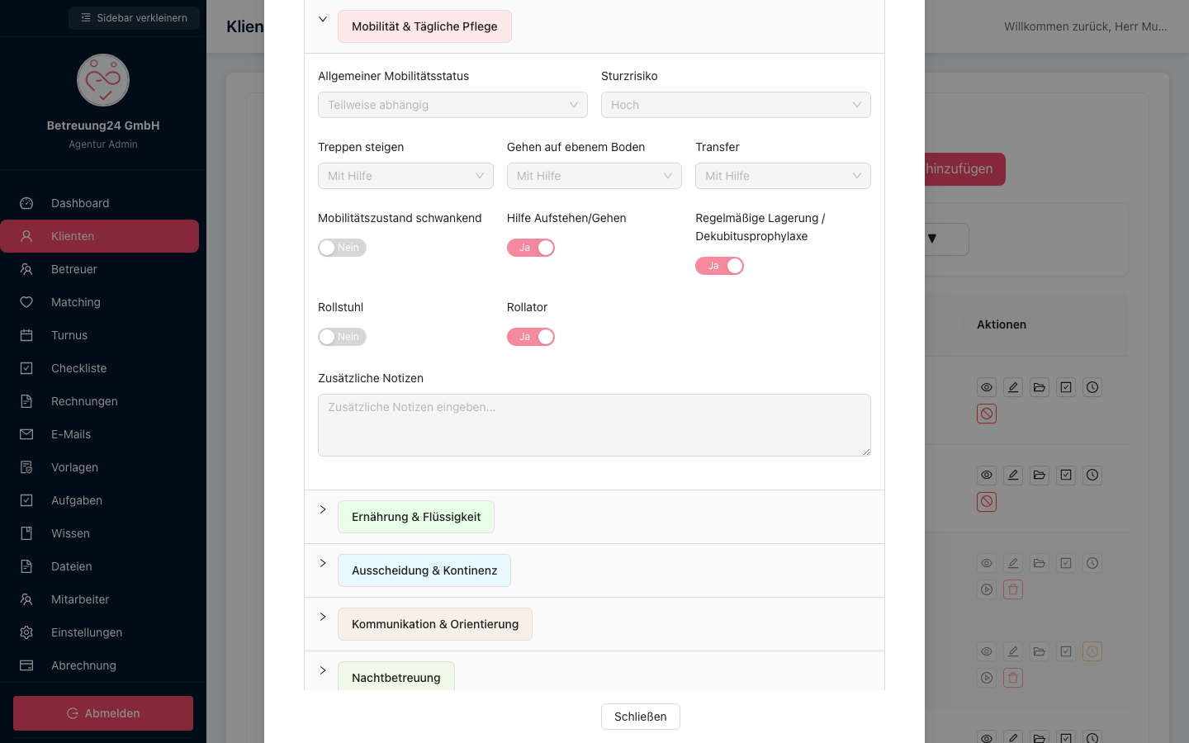Click the Betreuung24 heart logo
Viewport: 1189px width, 743px height.
[x=103, y=80]
